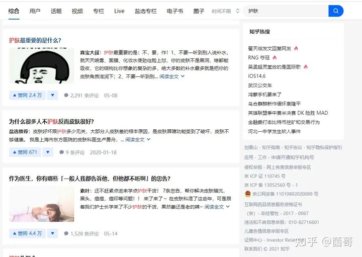Expand 阅读全文 in 素叶's answer

click(217, 207)
